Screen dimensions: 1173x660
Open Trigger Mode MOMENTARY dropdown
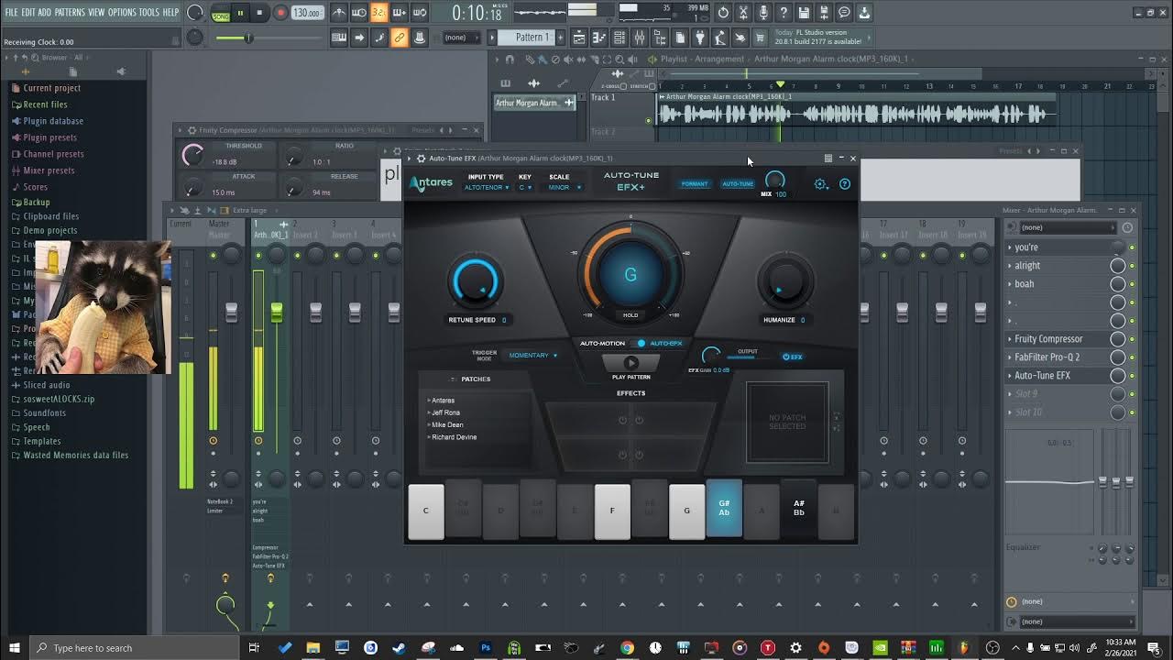532,355
